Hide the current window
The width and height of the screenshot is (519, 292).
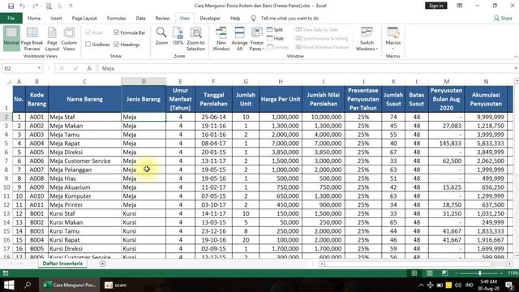(x=276, y=38)
